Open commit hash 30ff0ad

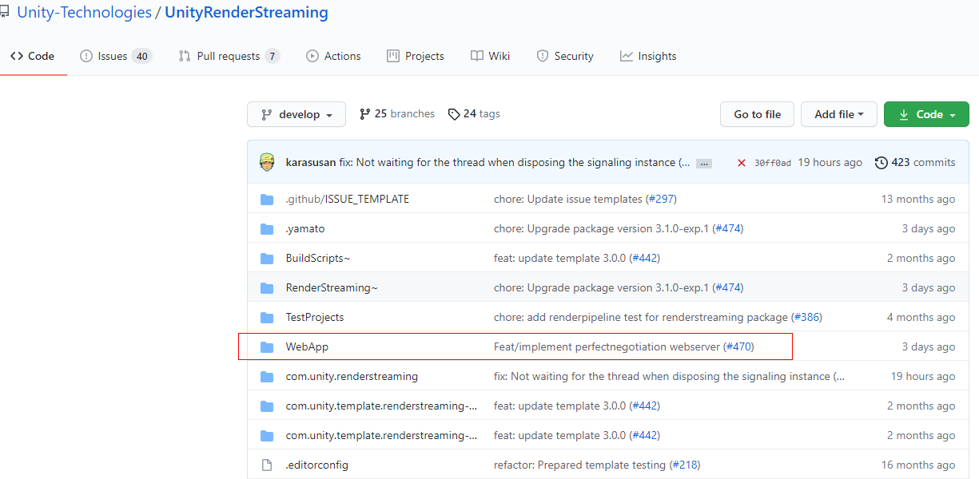[773, 163]
